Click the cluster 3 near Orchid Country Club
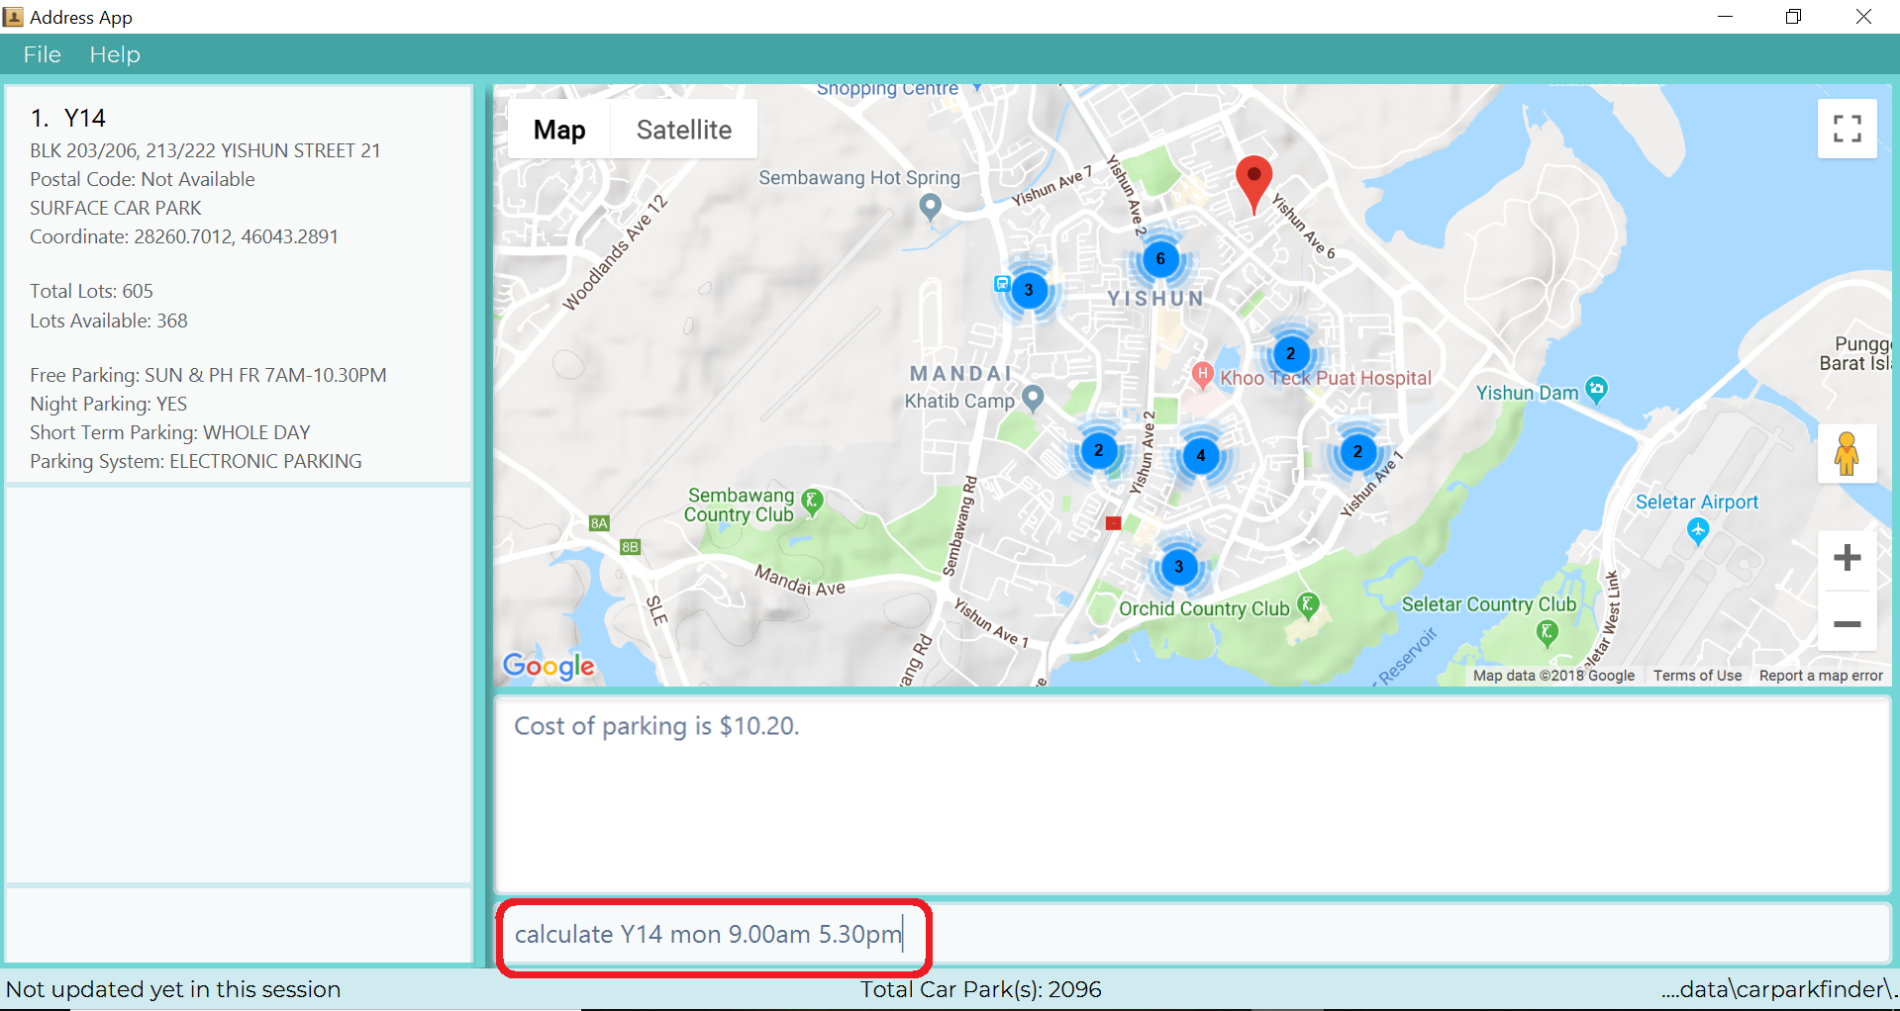Viewport: 1900px width, 1011px height. pyautogui.click(x=1178, y=567)
